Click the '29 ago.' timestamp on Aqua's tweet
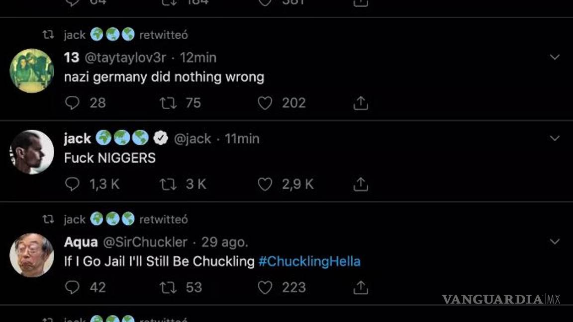The width and height of the screenshot is (573, 322). (220, 242)
